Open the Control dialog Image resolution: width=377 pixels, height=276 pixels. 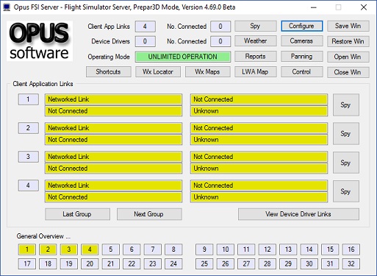coord(301,72)
